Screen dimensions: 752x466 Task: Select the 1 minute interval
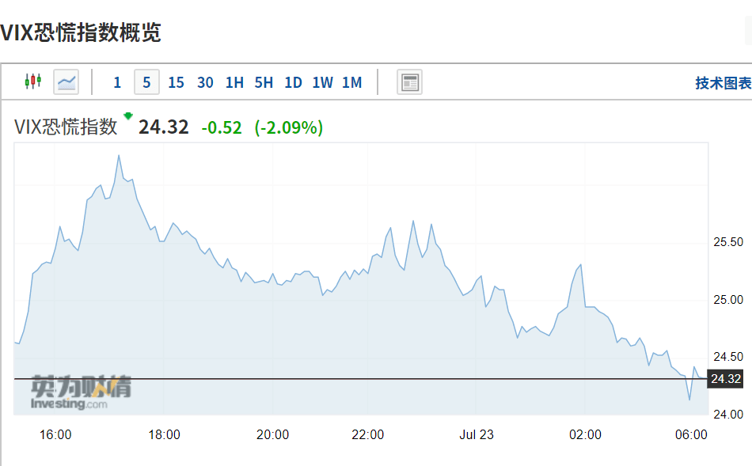click(117, 82)
